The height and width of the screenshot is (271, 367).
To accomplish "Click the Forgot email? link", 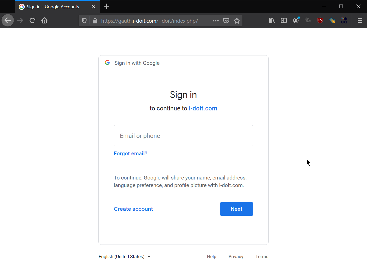I will click(130, 154).
